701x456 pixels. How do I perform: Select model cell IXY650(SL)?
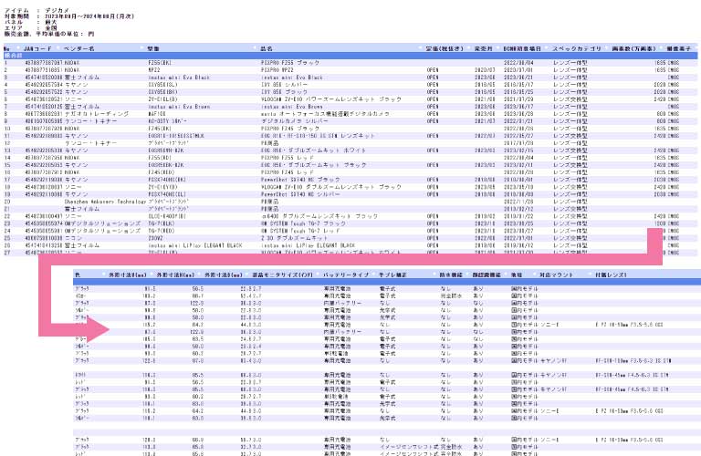(x=163, y=85)
